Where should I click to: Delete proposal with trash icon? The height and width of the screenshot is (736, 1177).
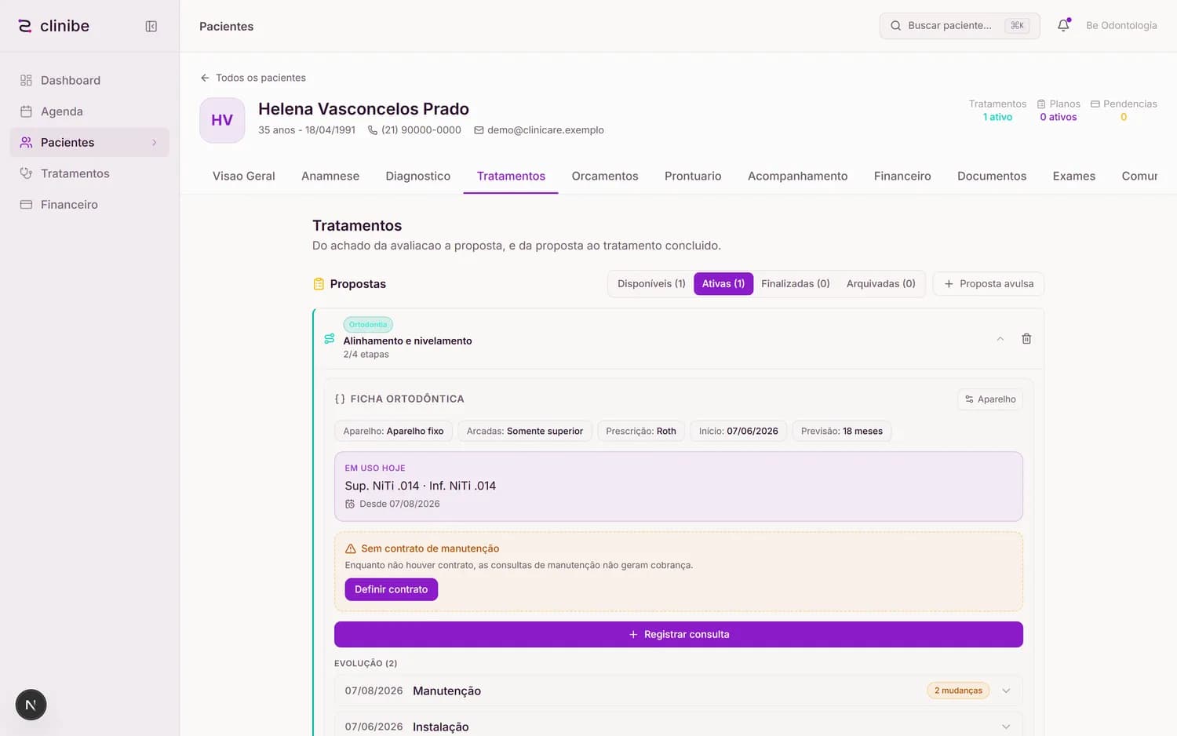pyautogui.click(x=1026, y=339)
